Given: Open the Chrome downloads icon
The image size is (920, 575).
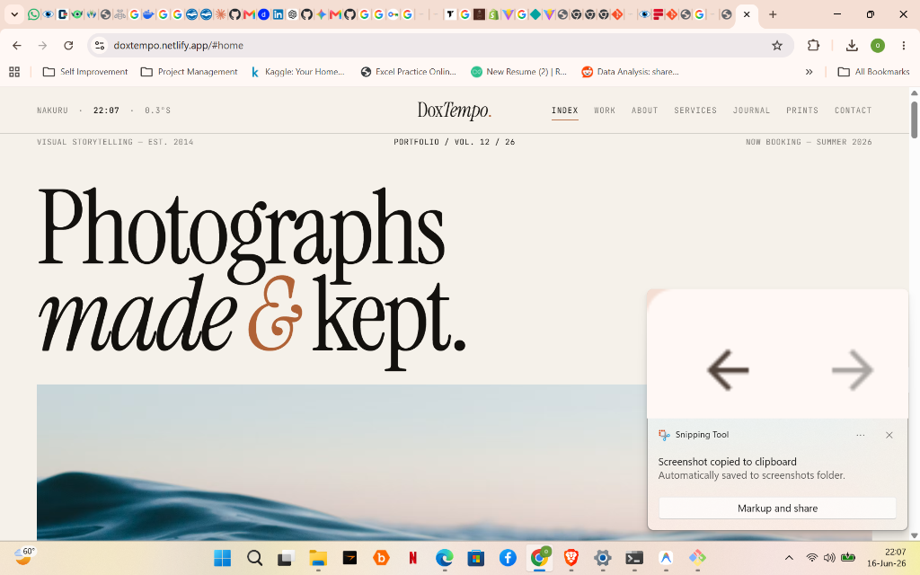Looking at the screenshot, I should (x=852, y=45).
